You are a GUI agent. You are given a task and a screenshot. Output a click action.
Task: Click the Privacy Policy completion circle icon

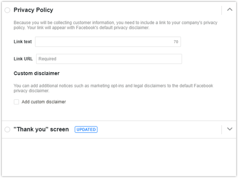(7, 10)
